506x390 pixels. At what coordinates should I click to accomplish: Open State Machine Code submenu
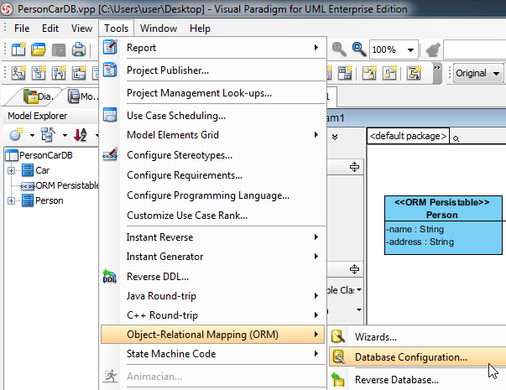pyautogui.click(x=213, y=354)
